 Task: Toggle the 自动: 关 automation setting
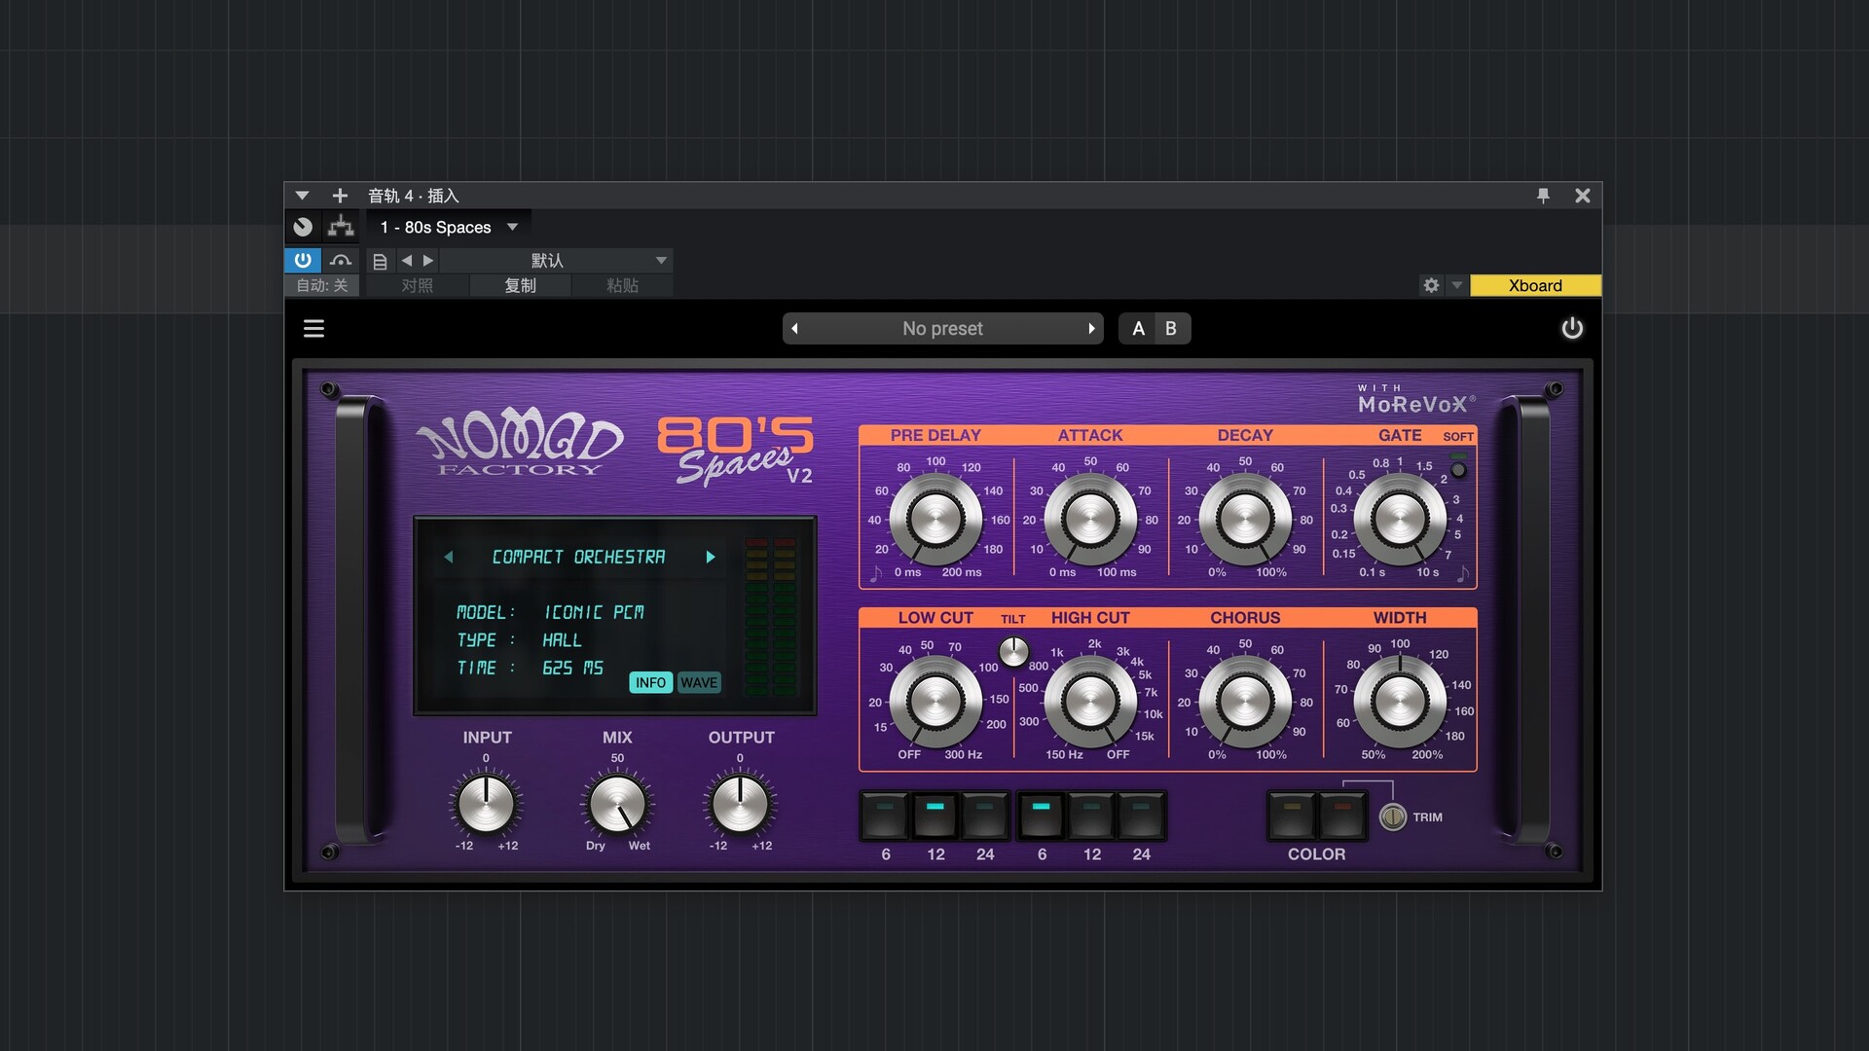pyautogui.click(x=322, y=285)
